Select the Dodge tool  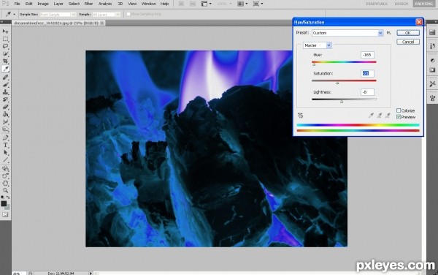click(x=5, y=129)
